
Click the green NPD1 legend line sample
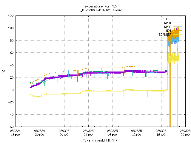click(x=178, y=23)
